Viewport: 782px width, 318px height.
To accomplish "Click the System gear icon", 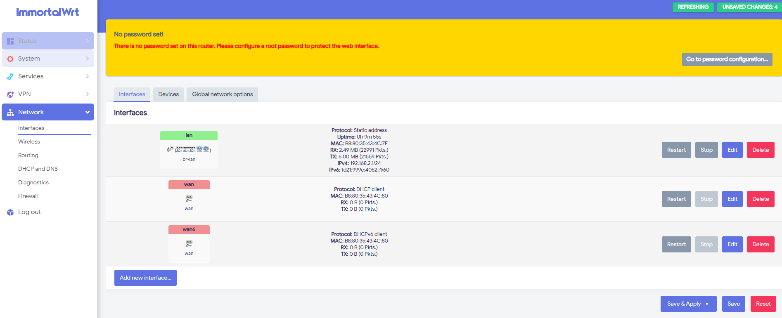I will (x=10, y=59).
